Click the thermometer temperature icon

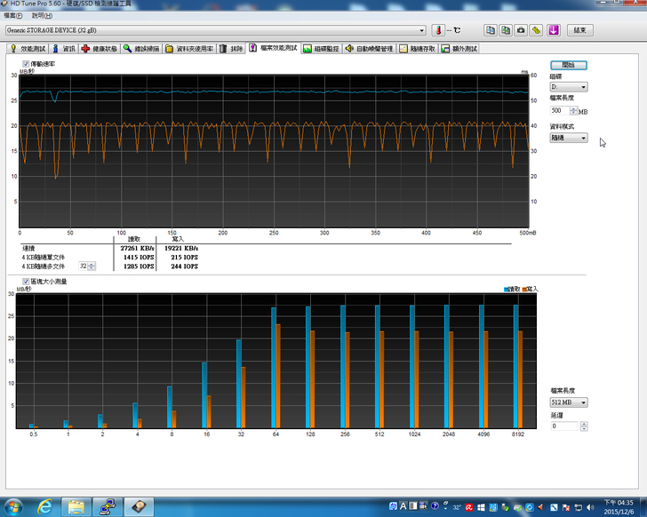437,29
